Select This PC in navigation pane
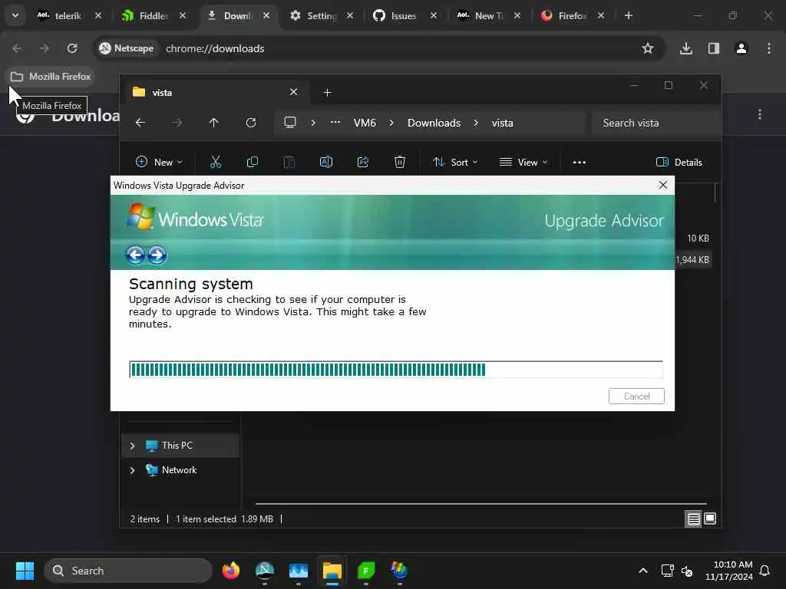Screen dimensions: 786x589 [180, 446]
